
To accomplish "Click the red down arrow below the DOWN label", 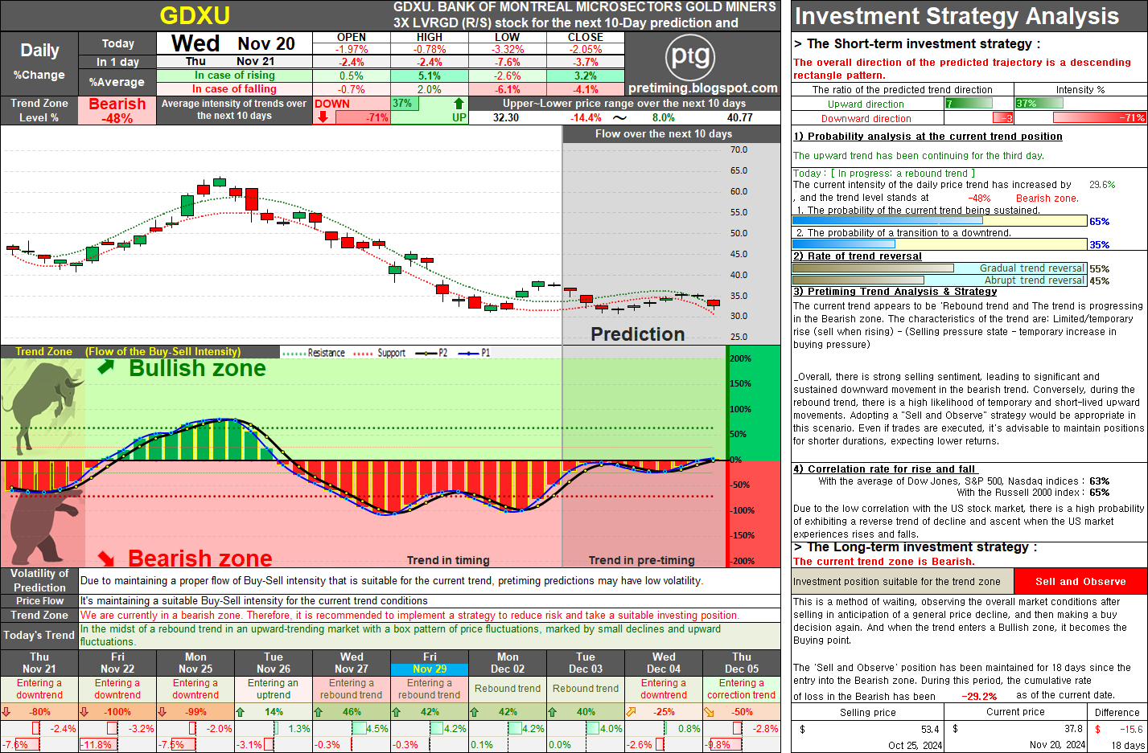I will tap(323, 117).
